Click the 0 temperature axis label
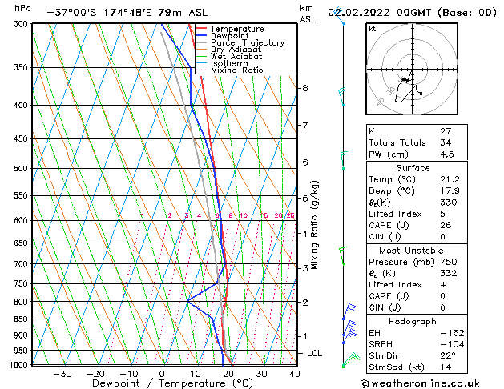The height and width of the screenshot is (389, 504). [x=163, y=375]
